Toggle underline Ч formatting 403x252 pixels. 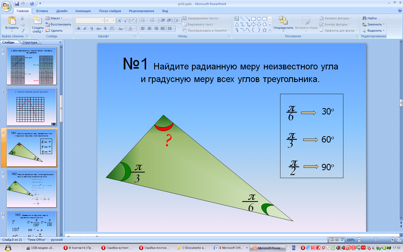[x=92, y=29]
